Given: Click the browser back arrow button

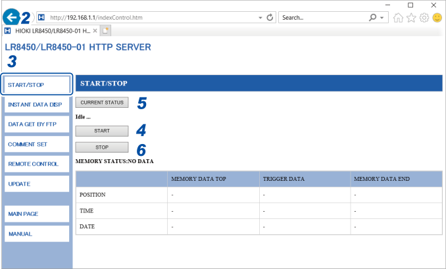Looking at the screenshot, I should pyautogui.click(x=11, y=18).
